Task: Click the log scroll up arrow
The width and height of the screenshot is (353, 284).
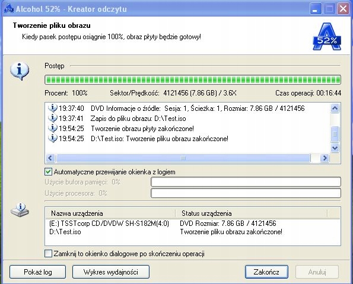Action: [x=335, y=109]
